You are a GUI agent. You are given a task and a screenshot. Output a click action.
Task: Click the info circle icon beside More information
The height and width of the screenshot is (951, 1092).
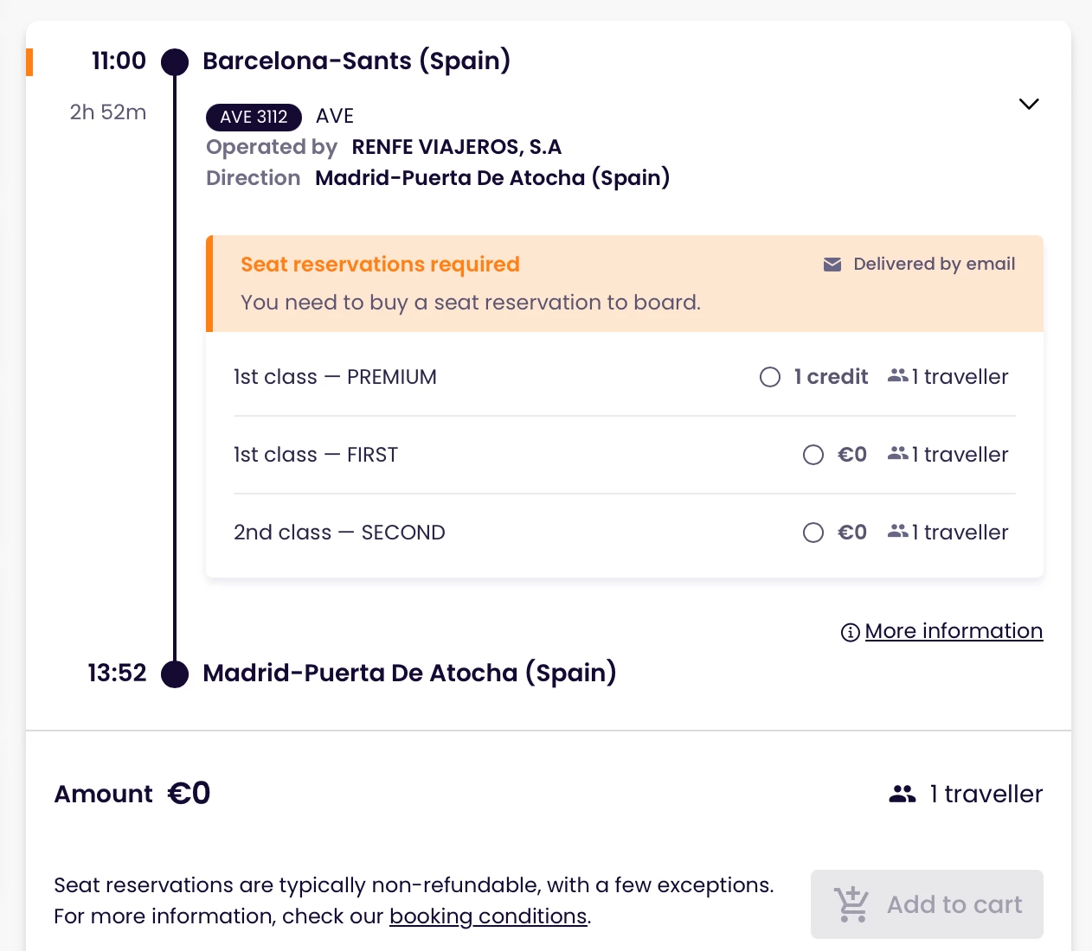pos(850,633)
